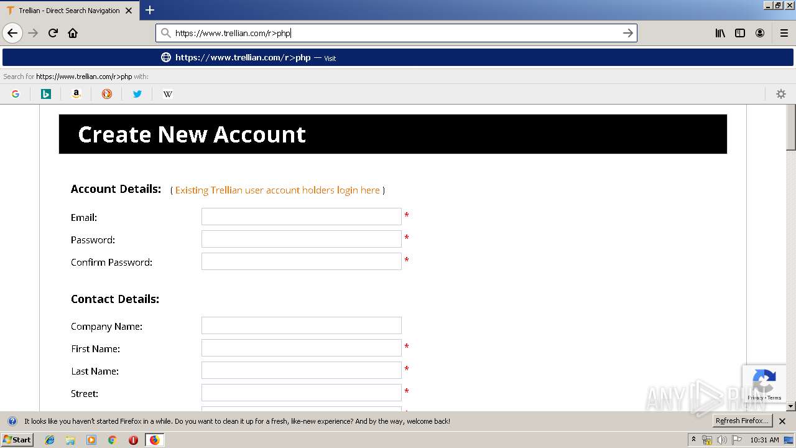Show hidden system tray icons
This screenshot has width=796, height=448.
tap(693, 439)
